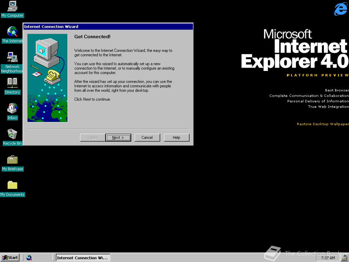Open Personal Delivery of Information link
Screen dimensions: 349x262
point(318,101)
